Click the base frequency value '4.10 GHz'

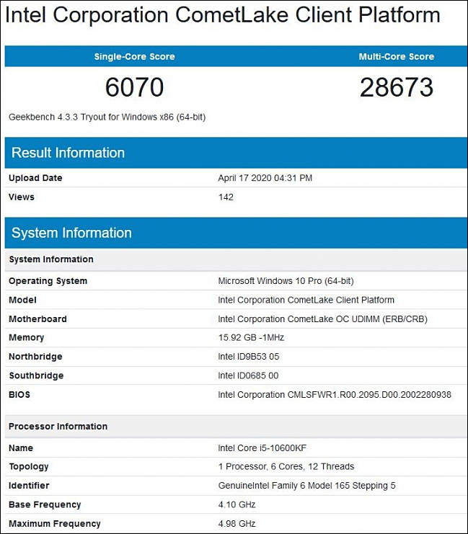pos(237,504)
